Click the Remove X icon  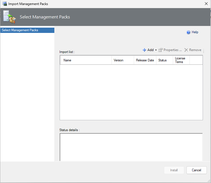coord(186,50)
